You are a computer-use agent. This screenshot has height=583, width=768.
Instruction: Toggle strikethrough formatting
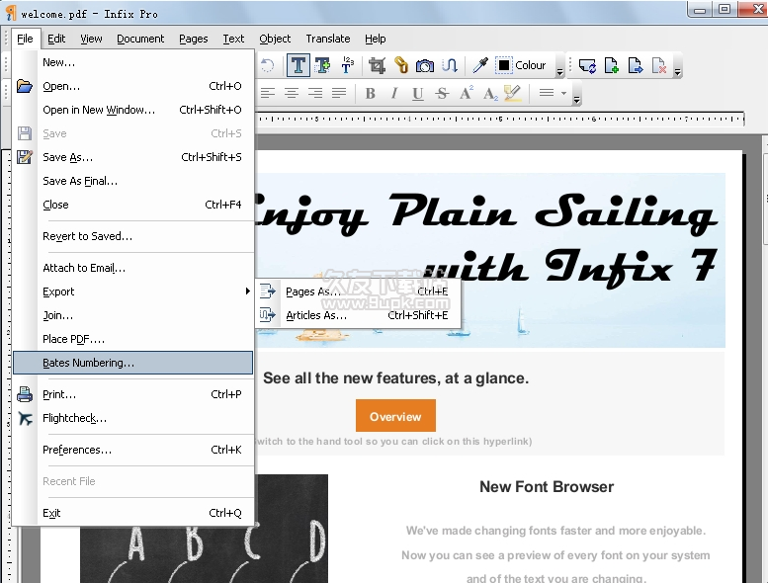(x=442, y=93)
